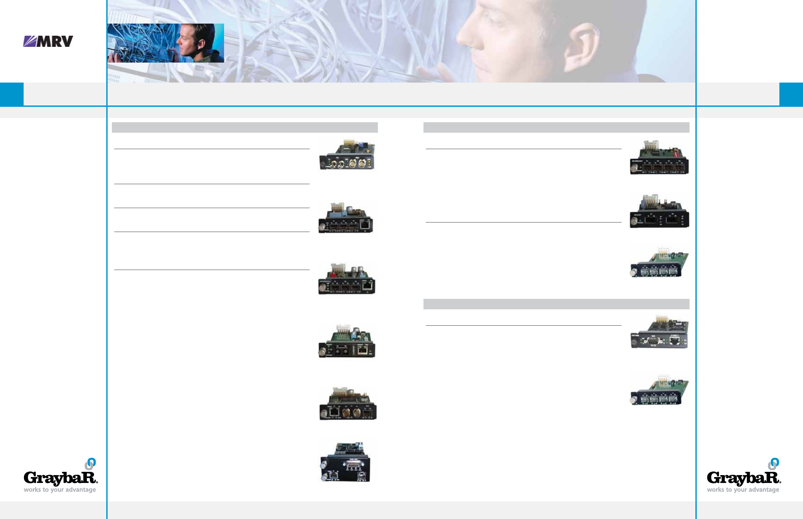Viewport: 803px width, 519px height.
Task: Select the second left-column module with three SFPs
Action: point(346,218)
